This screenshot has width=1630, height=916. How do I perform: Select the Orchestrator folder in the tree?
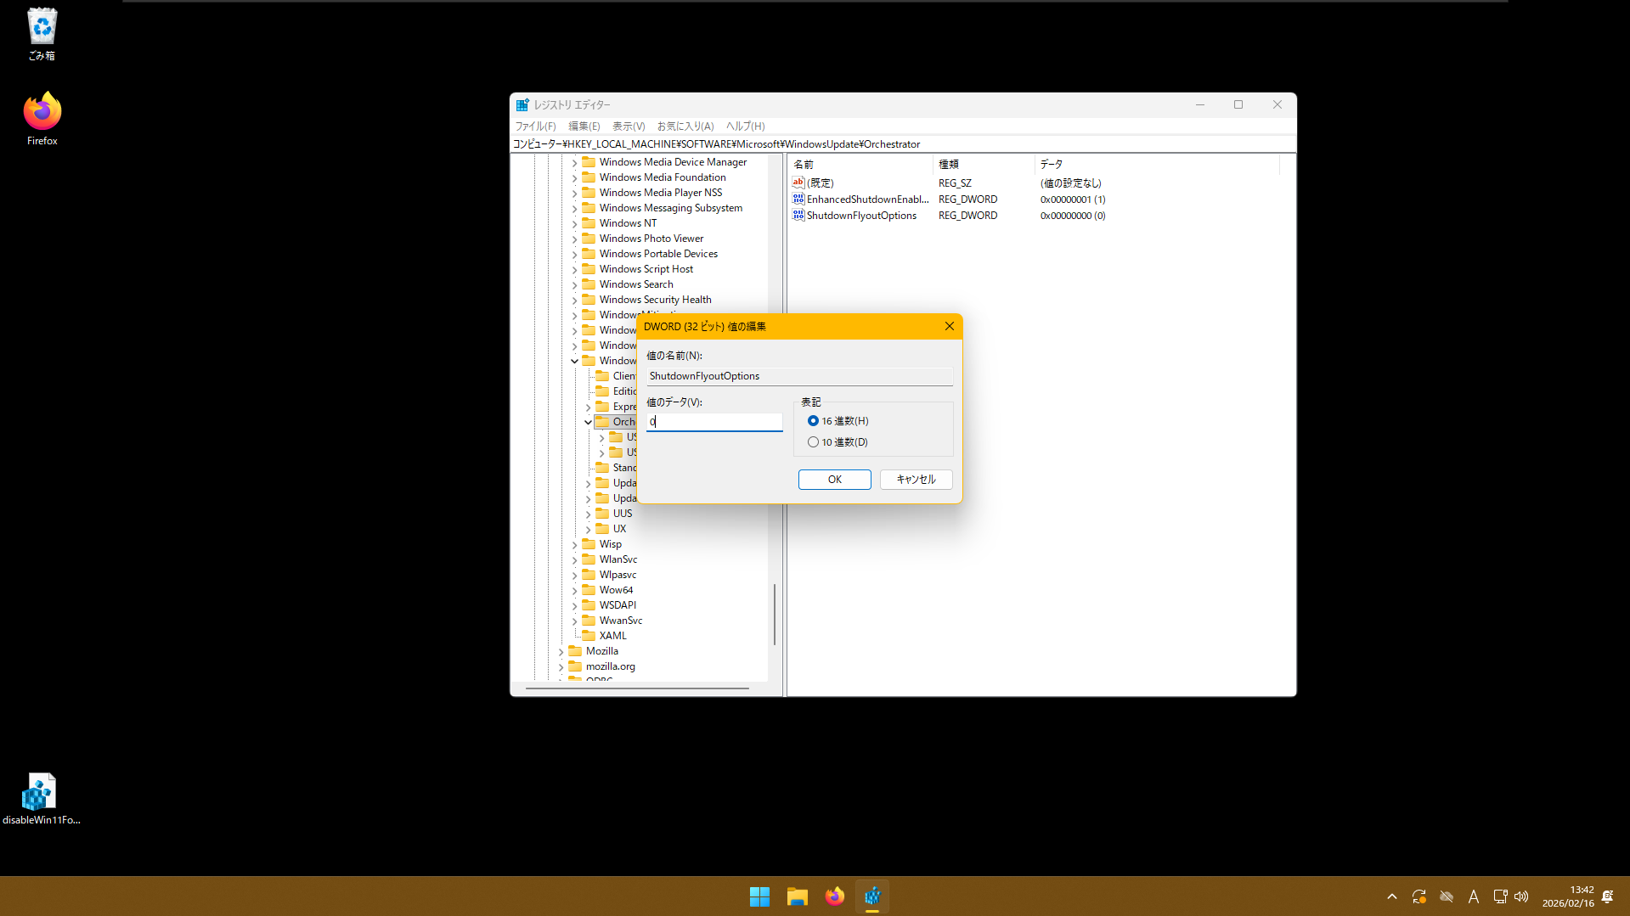coord(617,421)
